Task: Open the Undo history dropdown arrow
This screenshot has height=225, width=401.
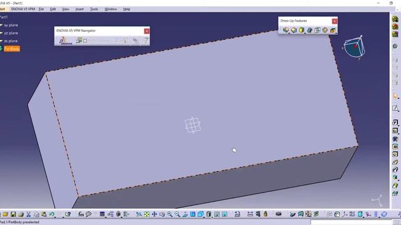Action: (55, 217)
